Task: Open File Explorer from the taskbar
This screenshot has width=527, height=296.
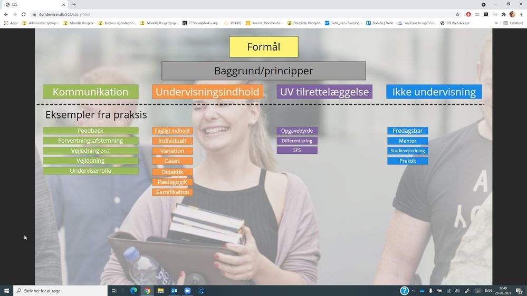Action: click(161, 291)
